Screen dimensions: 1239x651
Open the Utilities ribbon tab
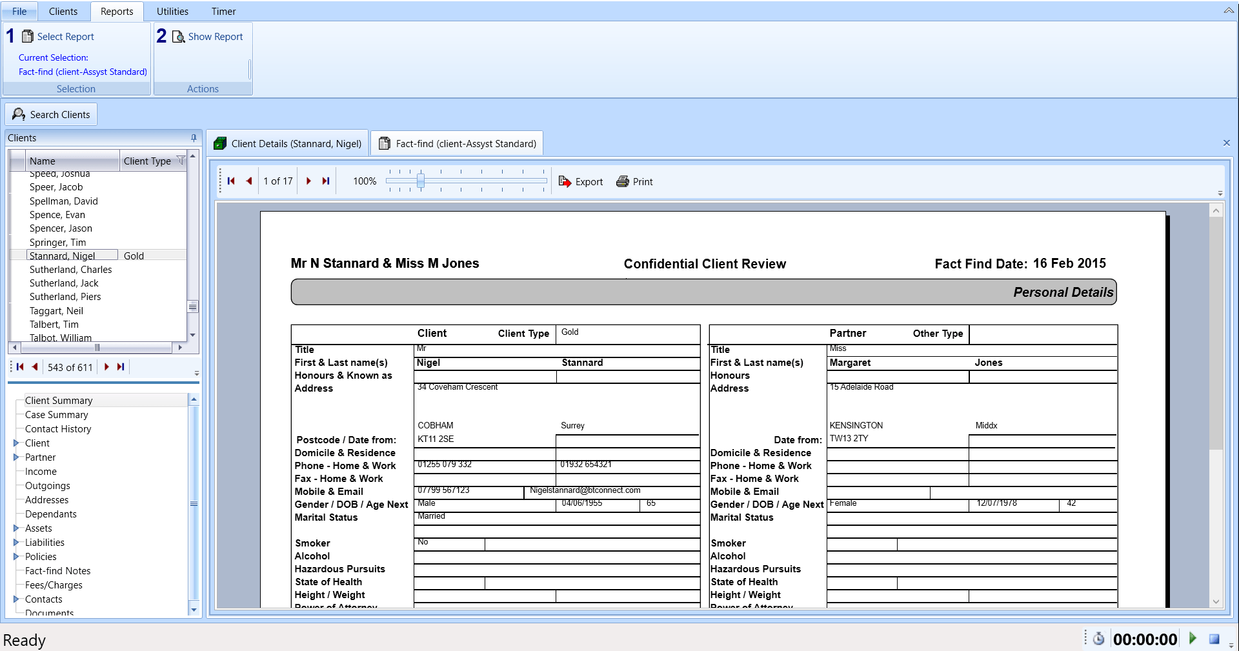pyautogui.click(x=172, y=12)
